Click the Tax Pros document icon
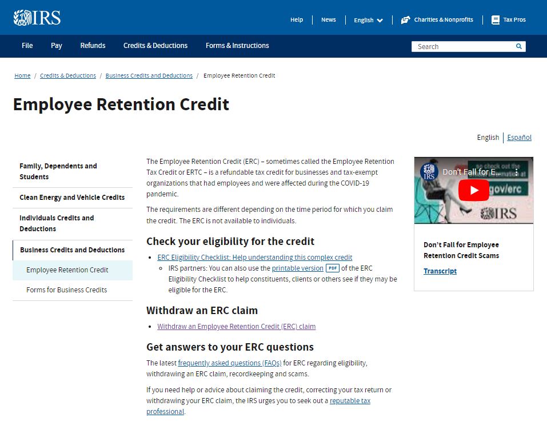 coord(496,20)
